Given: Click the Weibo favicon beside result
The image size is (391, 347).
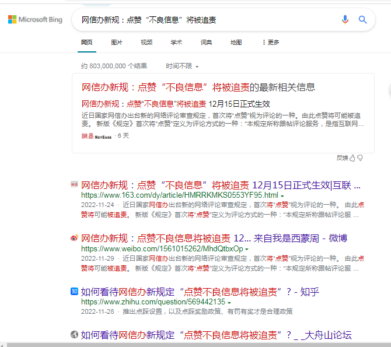Looking at the screenshot, I should [x=74, y=238].
